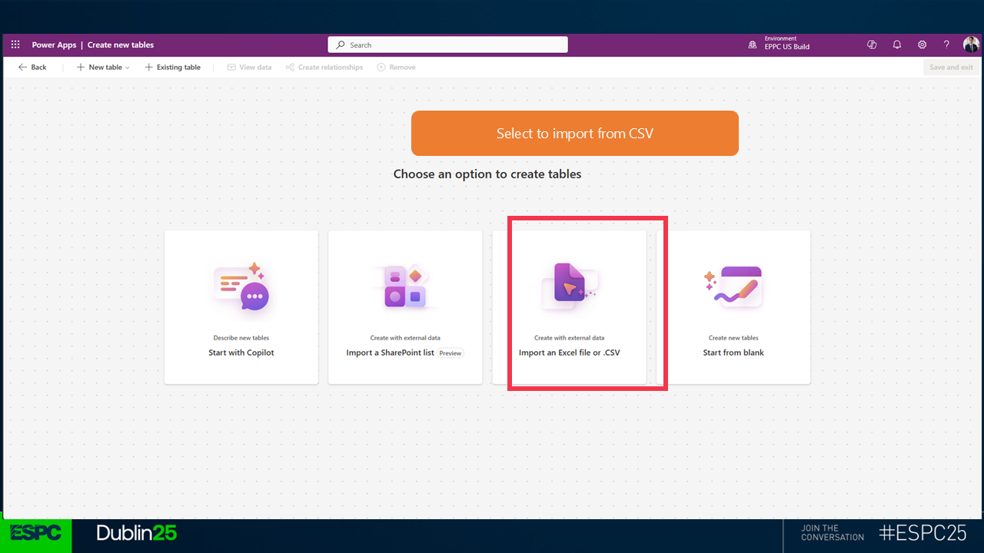Click the Save and exit button

point(950,68)
